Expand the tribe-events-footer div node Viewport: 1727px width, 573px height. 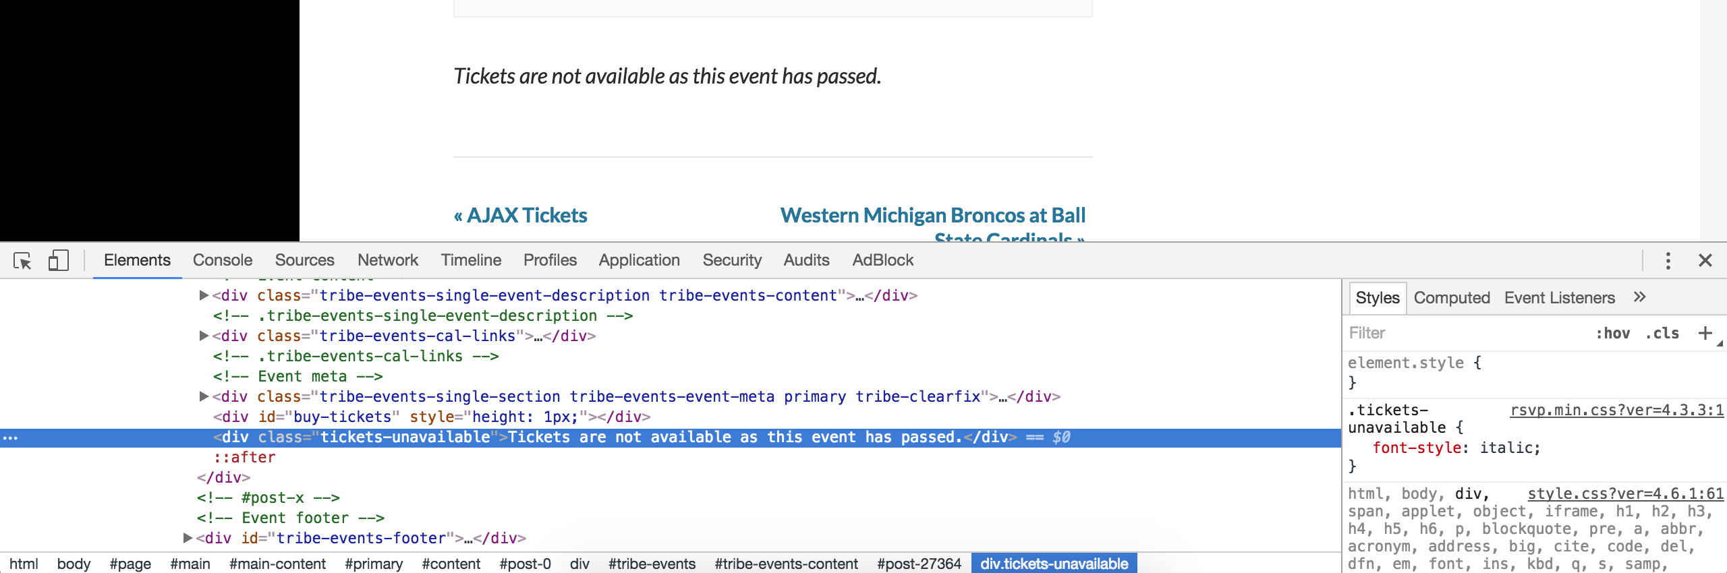[188, 538]
